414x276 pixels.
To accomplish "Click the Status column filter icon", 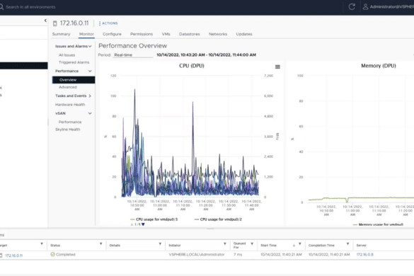I will [x=101, y=244].
